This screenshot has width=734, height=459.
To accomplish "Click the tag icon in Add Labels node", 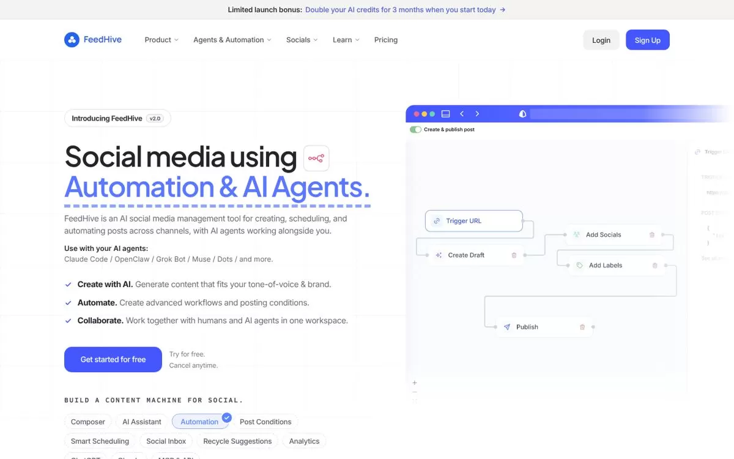I will click(x=579, y=266).
